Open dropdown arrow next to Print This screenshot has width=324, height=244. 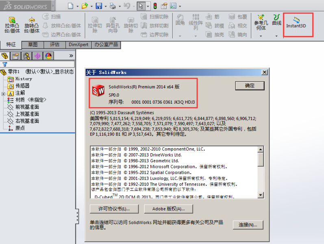[120, 7]
